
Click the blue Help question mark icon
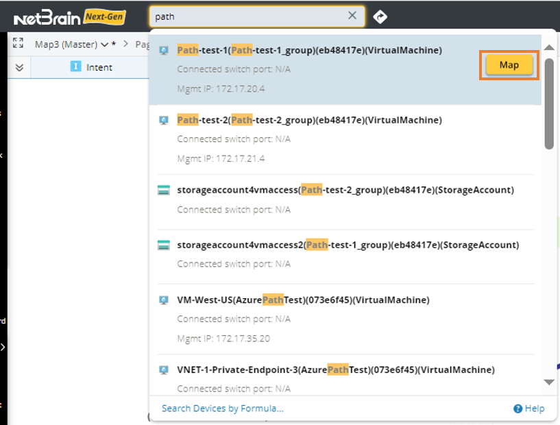point(518,409)
